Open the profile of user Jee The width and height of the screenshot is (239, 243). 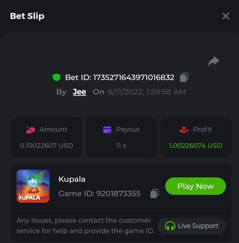[79, 92]
